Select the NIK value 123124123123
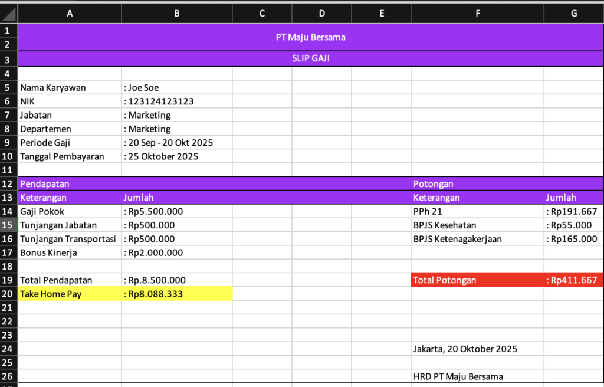This screenshot has width=604, height=387. [176, 101]
